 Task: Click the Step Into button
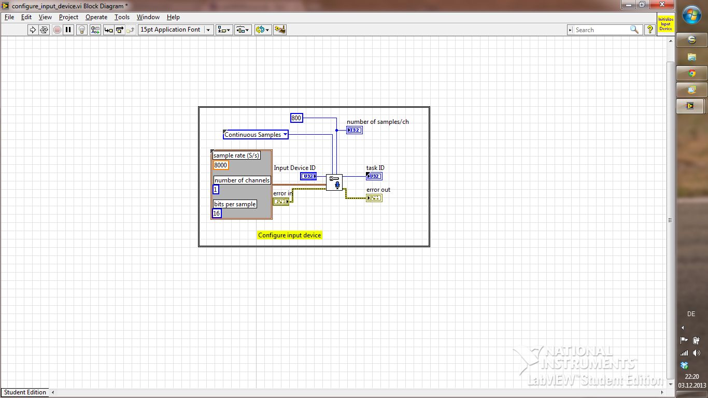point(108,30)
